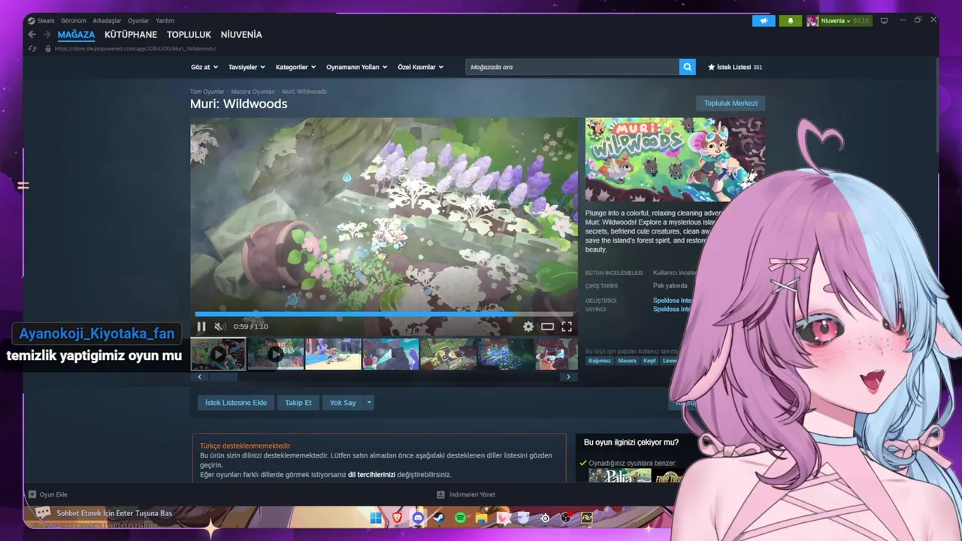Click the Takip Et button
Screen dimensions: 962x541
(298, 403)
